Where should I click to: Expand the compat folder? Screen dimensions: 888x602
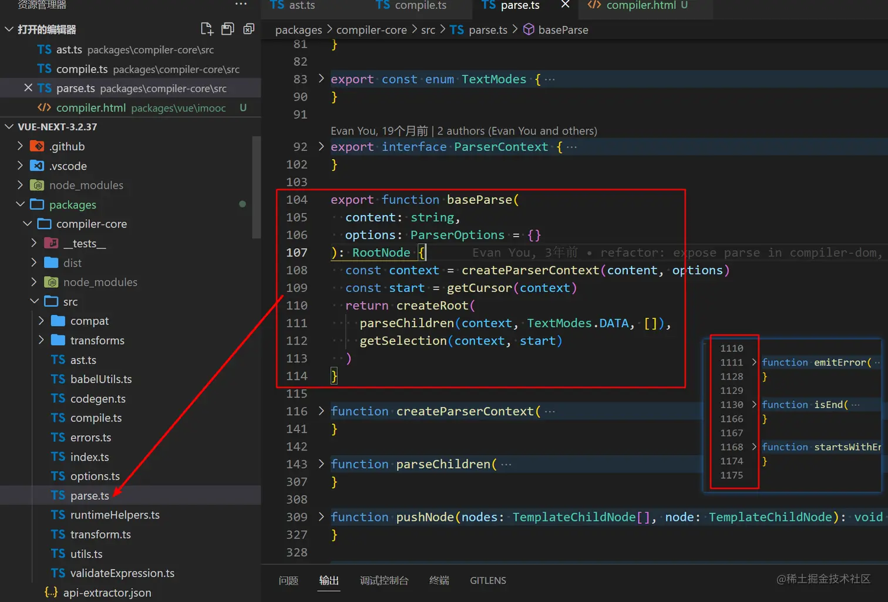41,321
